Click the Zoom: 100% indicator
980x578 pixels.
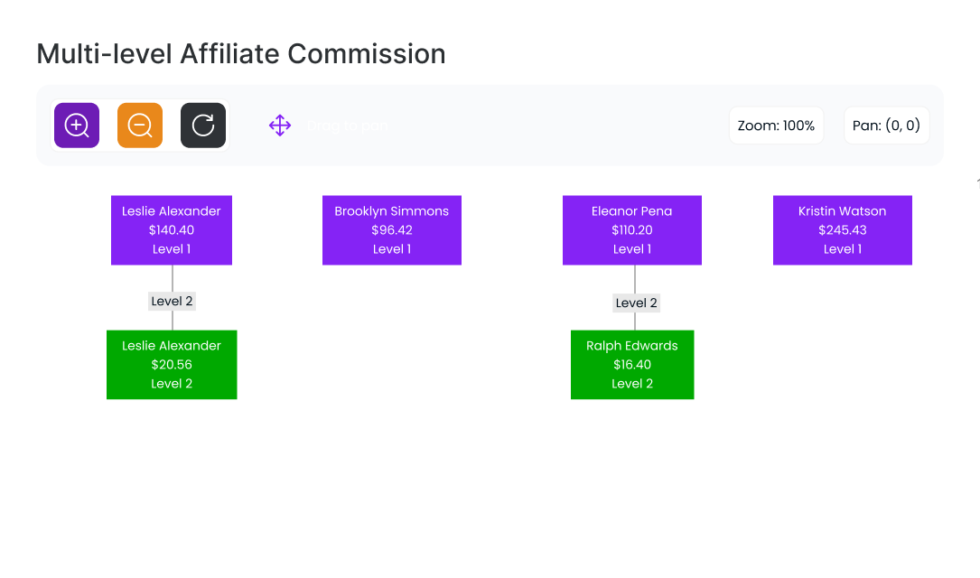pos(776,126)
